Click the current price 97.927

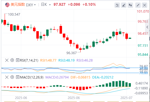tap(60, 4)
